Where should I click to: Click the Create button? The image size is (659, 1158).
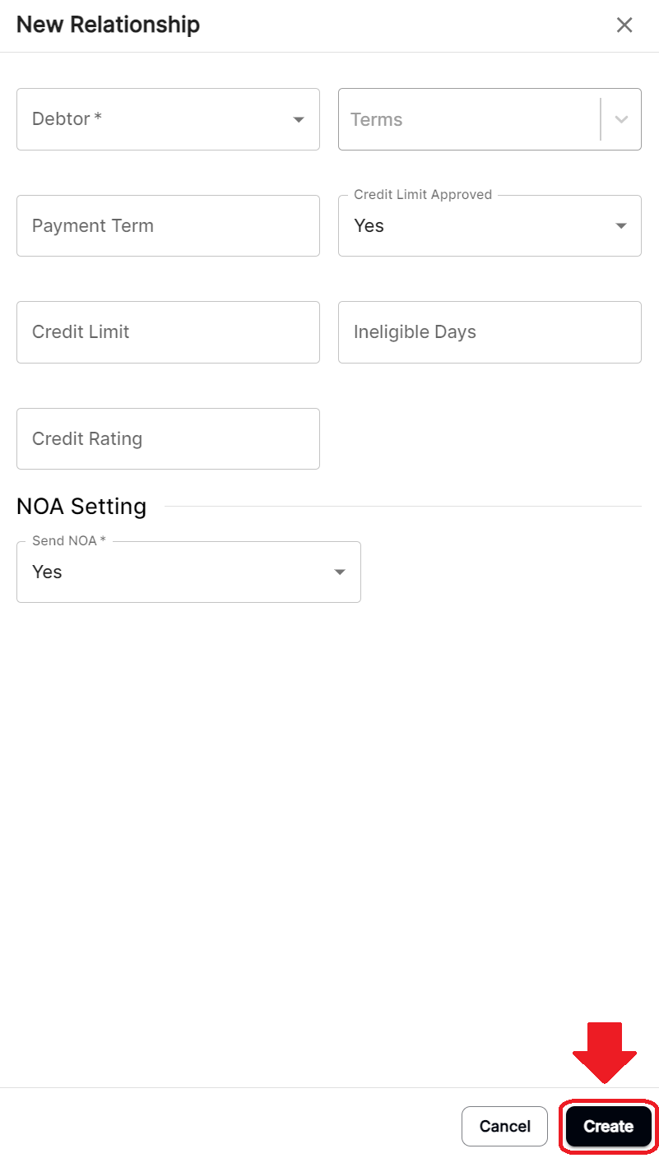tap(608, 1126)
